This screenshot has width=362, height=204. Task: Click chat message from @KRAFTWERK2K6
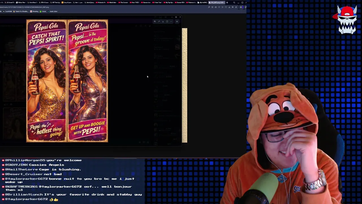[x=67, y=188]
